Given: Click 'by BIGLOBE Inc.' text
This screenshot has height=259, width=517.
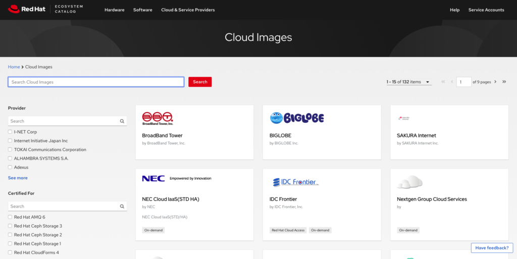Looking at the screenshot, I should pos(284,143).
